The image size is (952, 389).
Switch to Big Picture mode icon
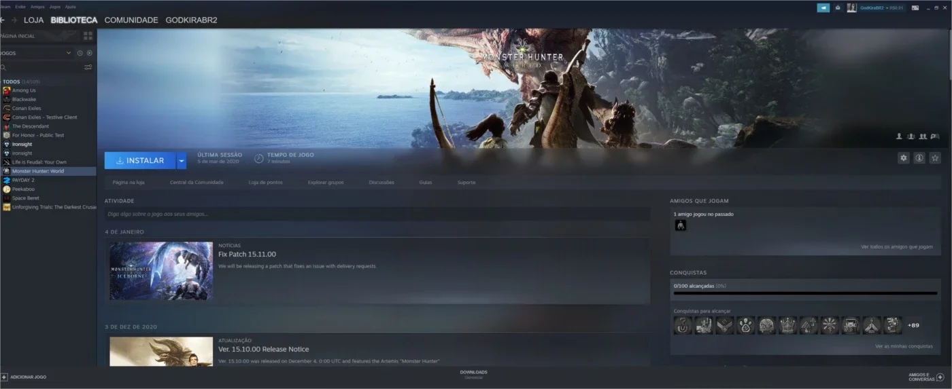click(x=915, y=7)
